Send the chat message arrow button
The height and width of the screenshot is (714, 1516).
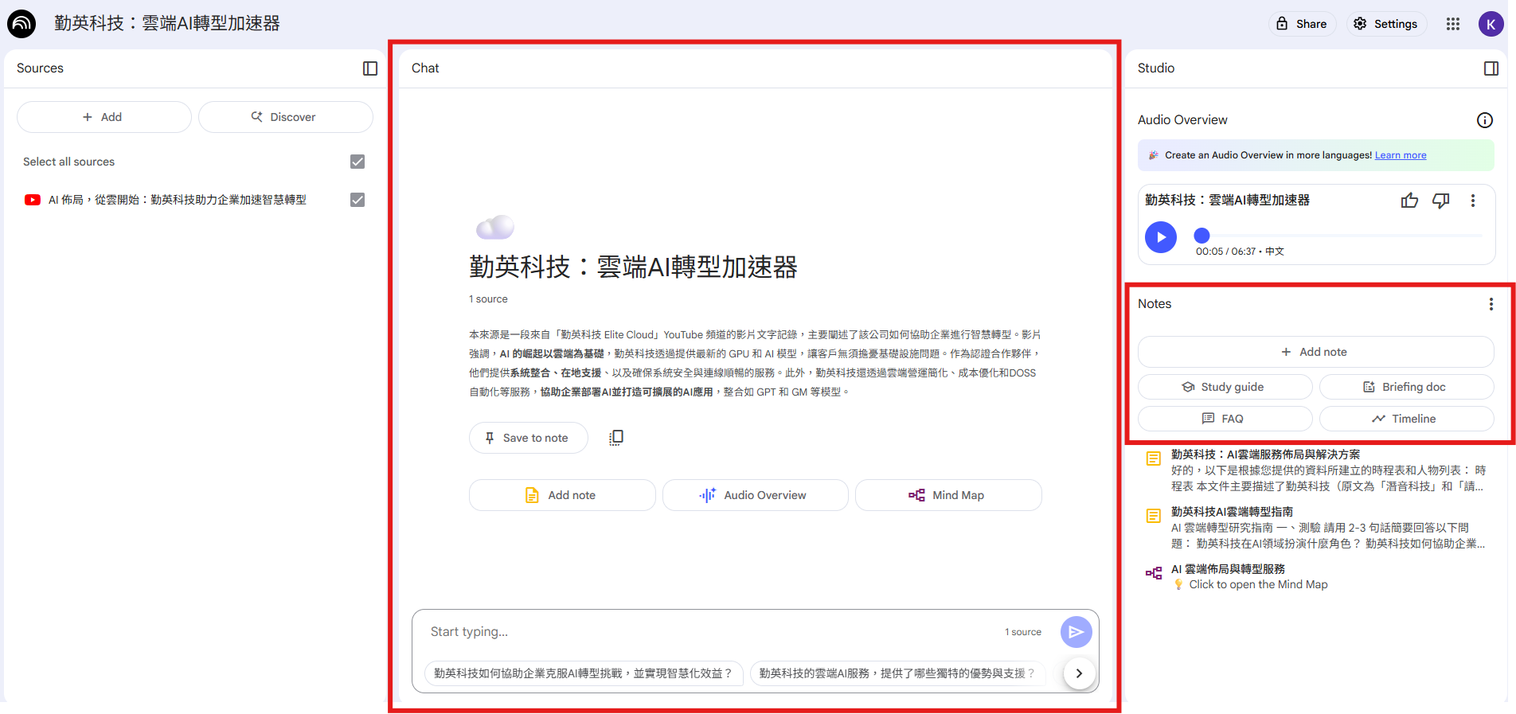pyautogui.click(x=1076, y=632)
